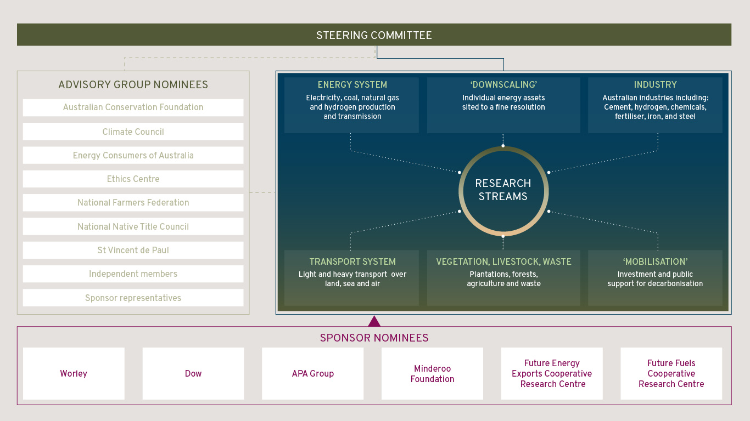Click 'Investment and public support' text

click(x=655, y=279)
